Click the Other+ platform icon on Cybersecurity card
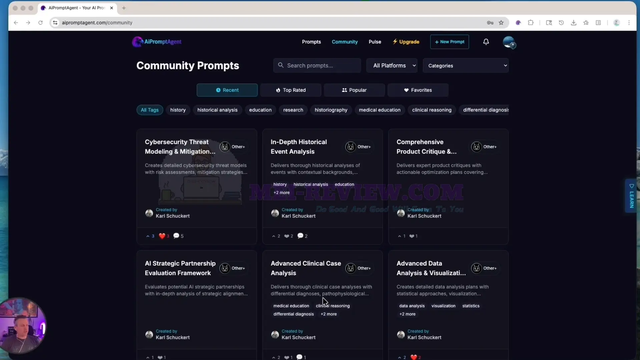The height and width of the screenshot is (360, 640). click(x=225, y=147)
